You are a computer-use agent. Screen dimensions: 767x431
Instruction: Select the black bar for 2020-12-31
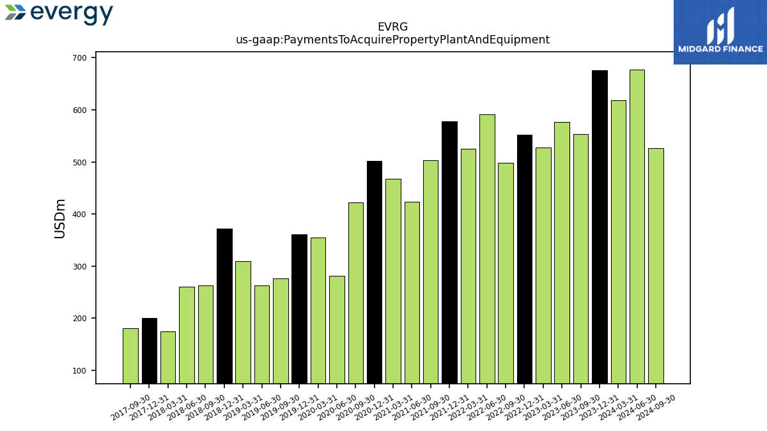click(x=375, y=272)
